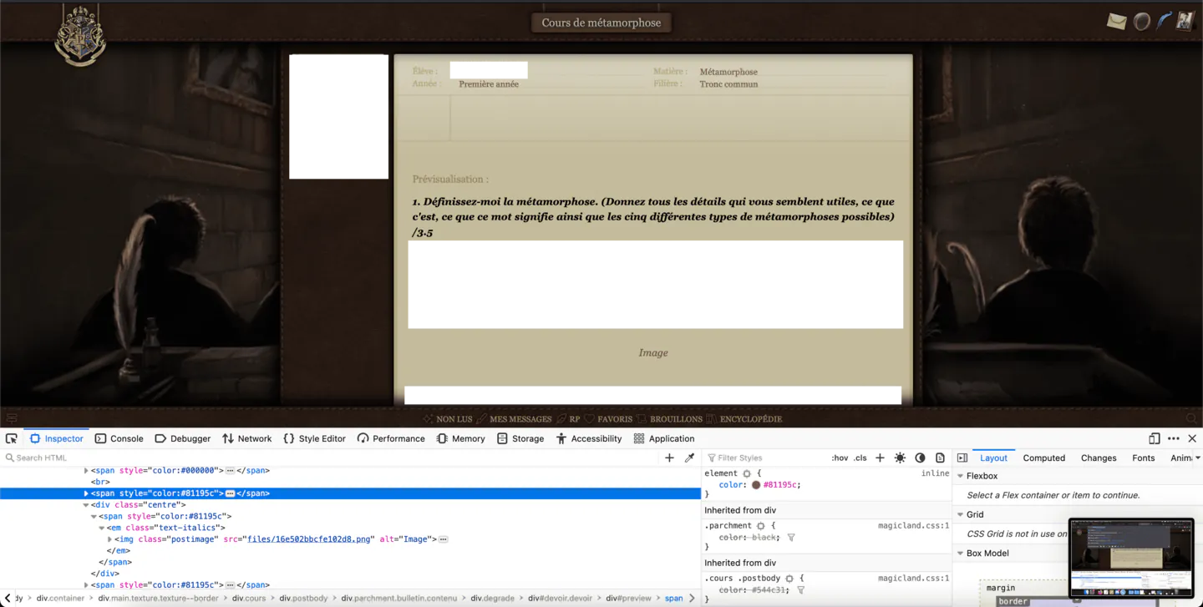Open the Console tab

[119, 438]
